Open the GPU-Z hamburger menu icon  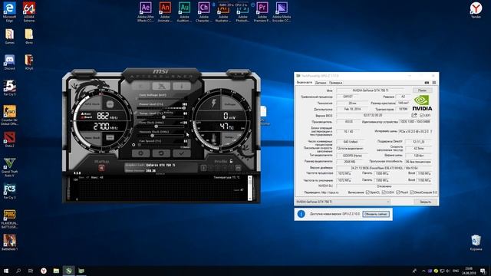point(433,83)
